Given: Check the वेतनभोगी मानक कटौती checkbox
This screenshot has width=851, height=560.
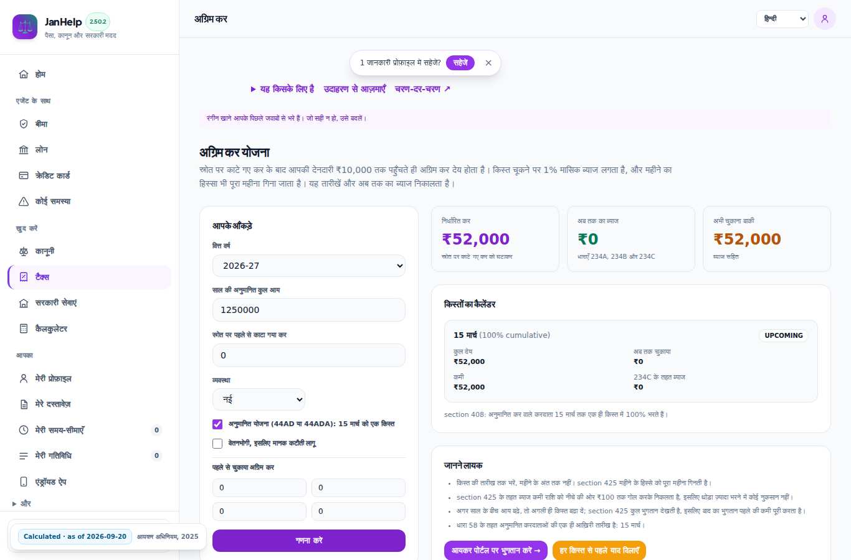Looking at the screenshot, I should click(217, 444).
